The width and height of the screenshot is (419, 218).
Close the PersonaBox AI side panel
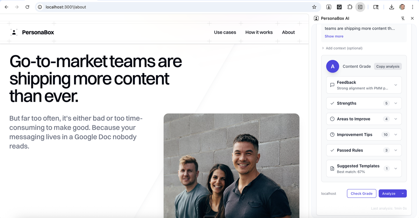click(x=412, y=18)
